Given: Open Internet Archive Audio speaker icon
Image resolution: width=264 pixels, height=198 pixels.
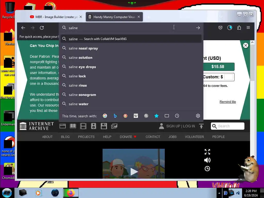Looking at the screenshot, I should [x=93, y=126].
